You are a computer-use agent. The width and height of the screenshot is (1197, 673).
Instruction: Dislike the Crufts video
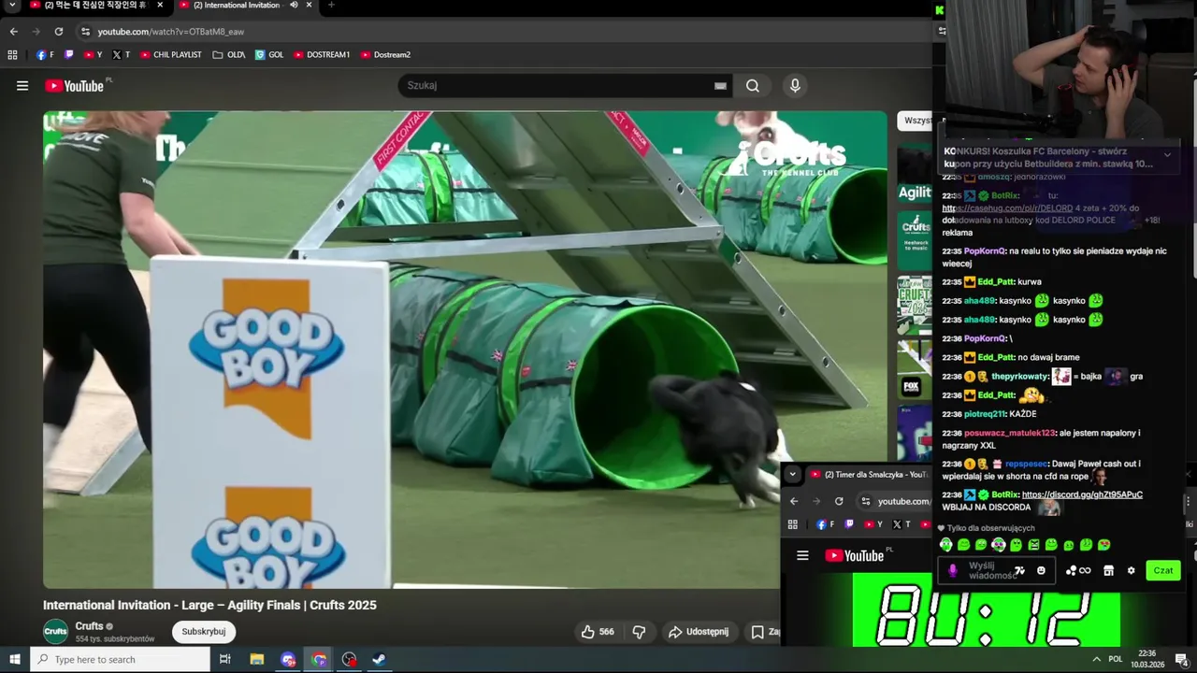point(639,632)
